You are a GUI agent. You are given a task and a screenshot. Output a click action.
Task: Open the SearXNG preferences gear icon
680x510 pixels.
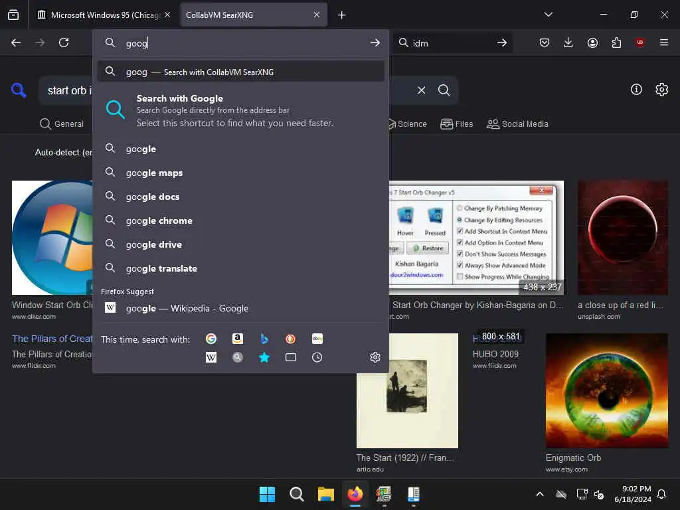pos(662,90)
